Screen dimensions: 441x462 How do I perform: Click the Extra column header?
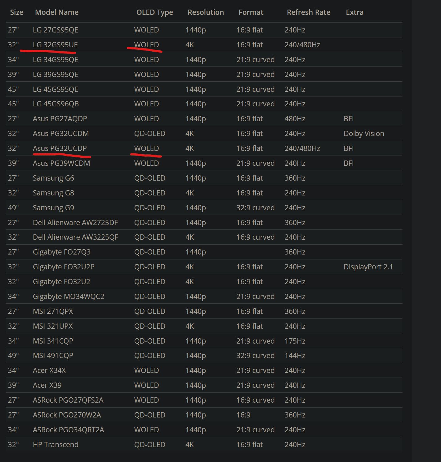(355, 12)
